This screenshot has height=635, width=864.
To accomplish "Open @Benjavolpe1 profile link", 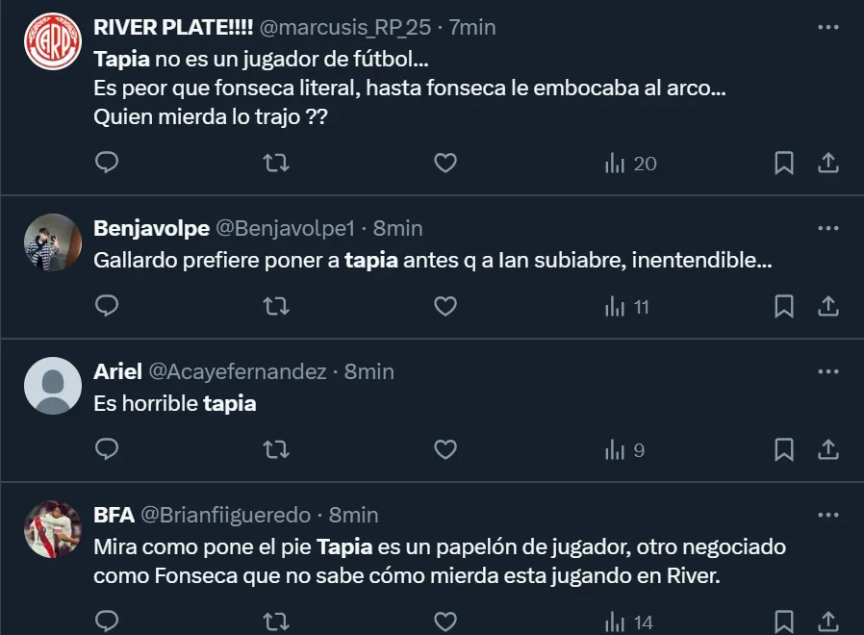I will (285, 228).
